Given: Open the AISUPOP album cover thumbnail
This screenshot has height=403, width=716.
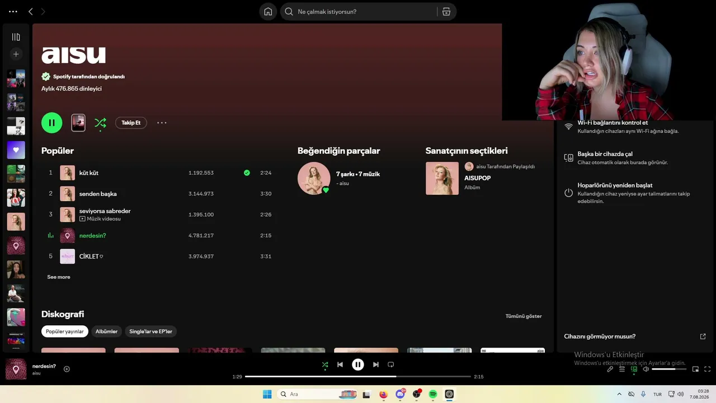Looking at the screenshot, I should (442, 179).
